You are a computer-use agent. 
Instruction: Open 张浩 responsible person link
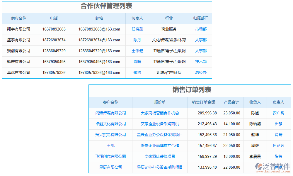[x=137, y=72]
